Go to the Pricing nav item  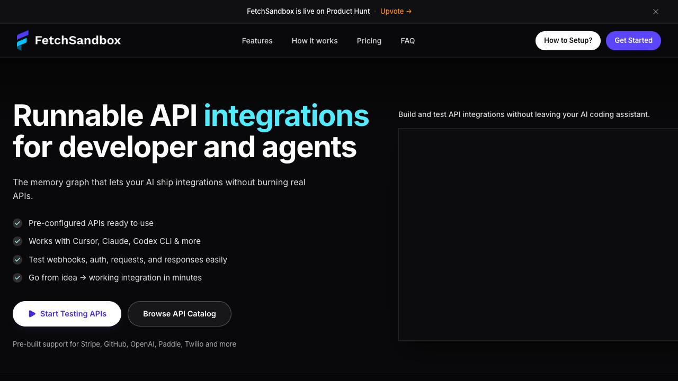369,41
